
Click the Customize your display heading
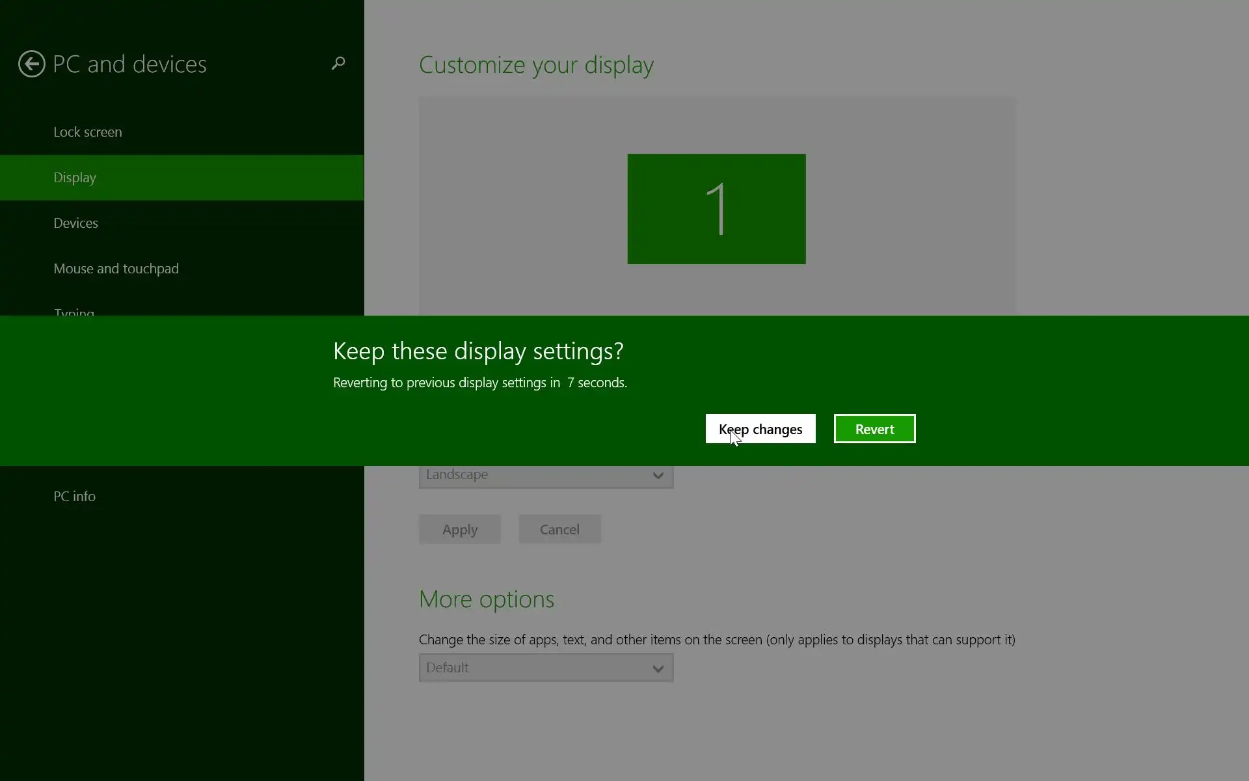pyautogui.click(x=536, y=65)
